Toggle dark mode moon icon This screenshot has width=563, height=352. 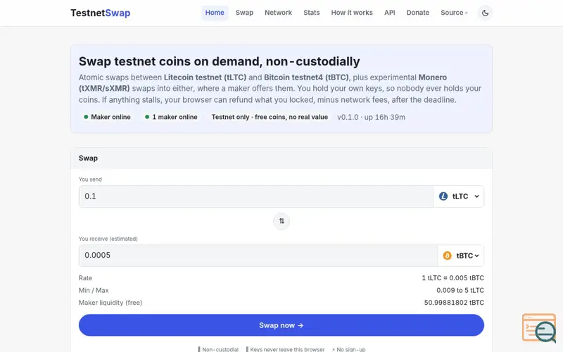point(485,13)
